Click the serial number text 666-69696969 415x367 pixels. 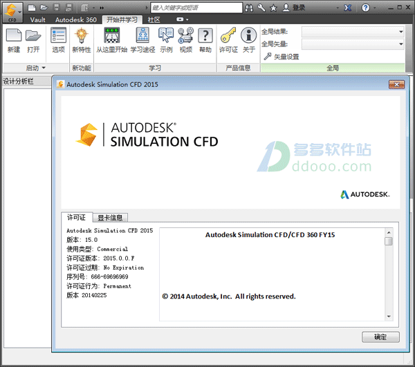point(109,277)
